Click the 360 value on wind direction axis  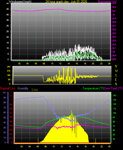[9, 67]
